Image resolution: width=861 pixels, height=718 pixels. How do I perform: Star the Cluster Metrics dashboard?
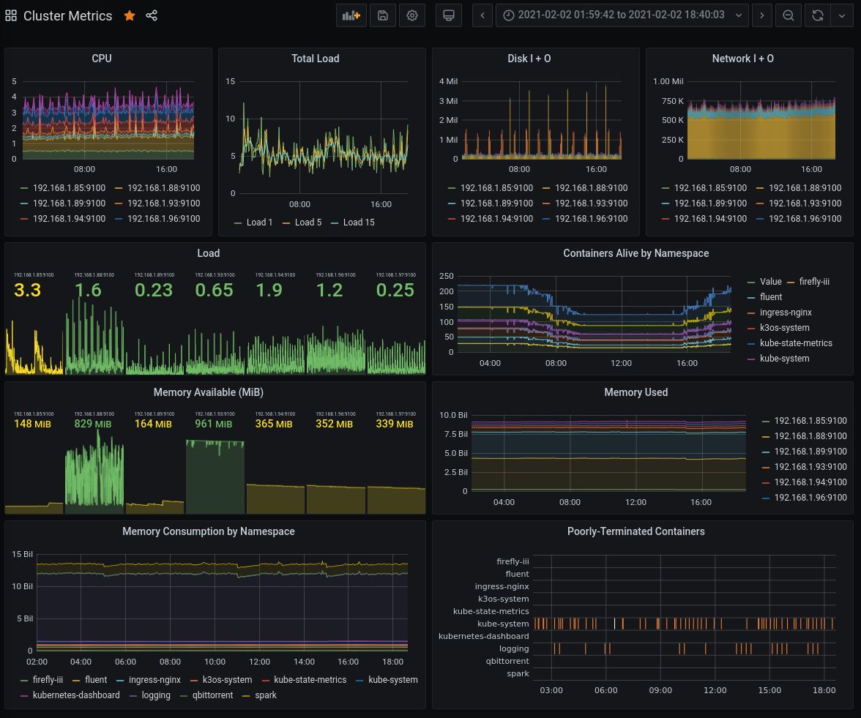click(130, 15)
